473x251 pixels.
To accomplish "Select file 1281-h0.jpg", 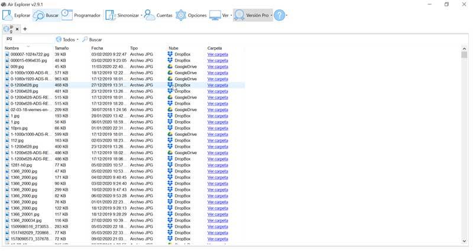I will pyautogui.click(x=21, y=165).
